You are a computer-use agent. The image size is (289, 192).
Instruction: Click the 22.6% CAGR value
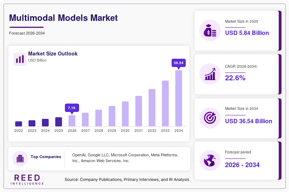pyautogui.click(x=235, y=78)
